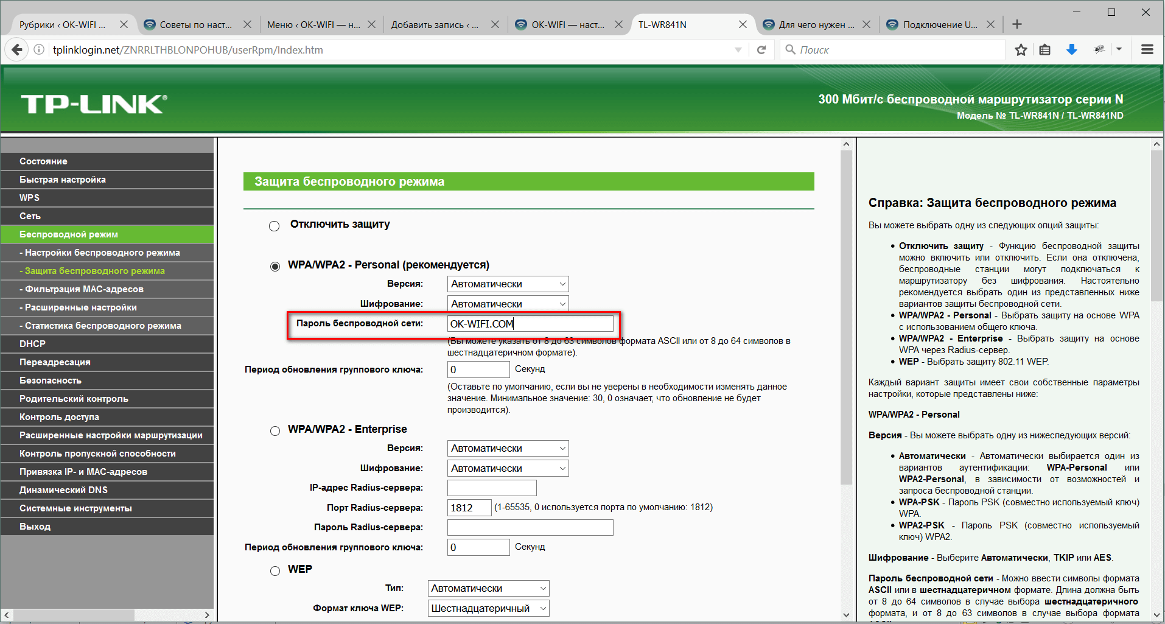Open the 'Системные инструменты' menu item
This screenshot has height=624, width=1165.
click(75, 508)
